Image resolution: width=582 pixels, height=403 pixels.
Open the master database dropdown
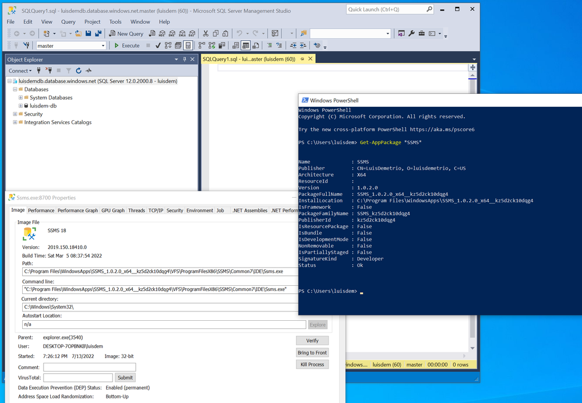click(103, 45)
